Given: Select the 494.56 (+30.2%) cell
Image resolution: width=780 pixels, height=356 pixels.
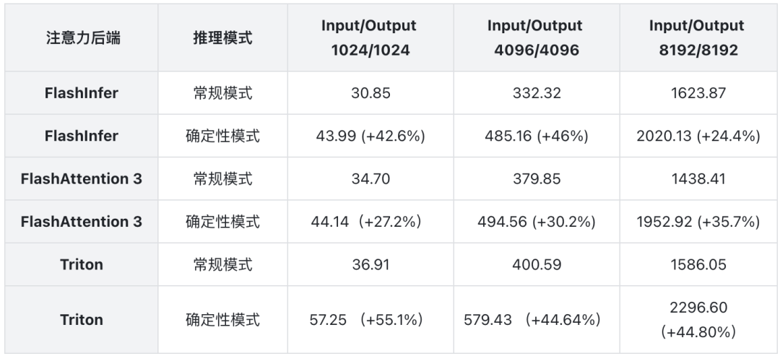Looking at the screenshot, I should tap(535, 222).
